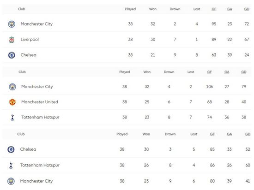The image size is (254, 190).
Task: Click the Liverpool club crest
Action: (12, 40)
